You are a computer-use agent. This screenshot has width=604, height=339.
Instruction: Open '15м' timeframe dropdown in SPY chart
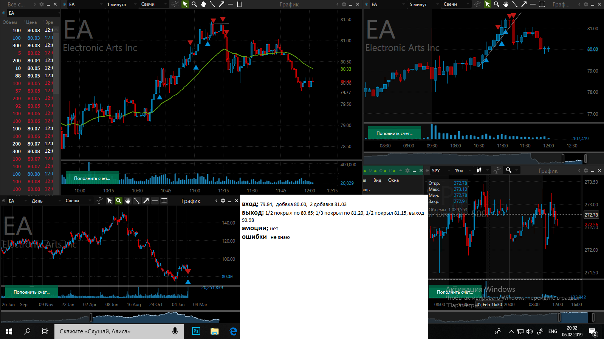pos(463,170)
